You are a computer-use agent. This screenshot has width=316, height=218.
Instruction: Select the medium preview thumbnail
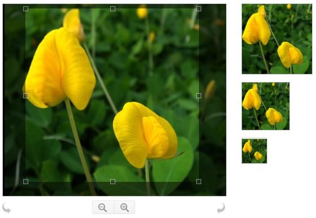point(266,106)
